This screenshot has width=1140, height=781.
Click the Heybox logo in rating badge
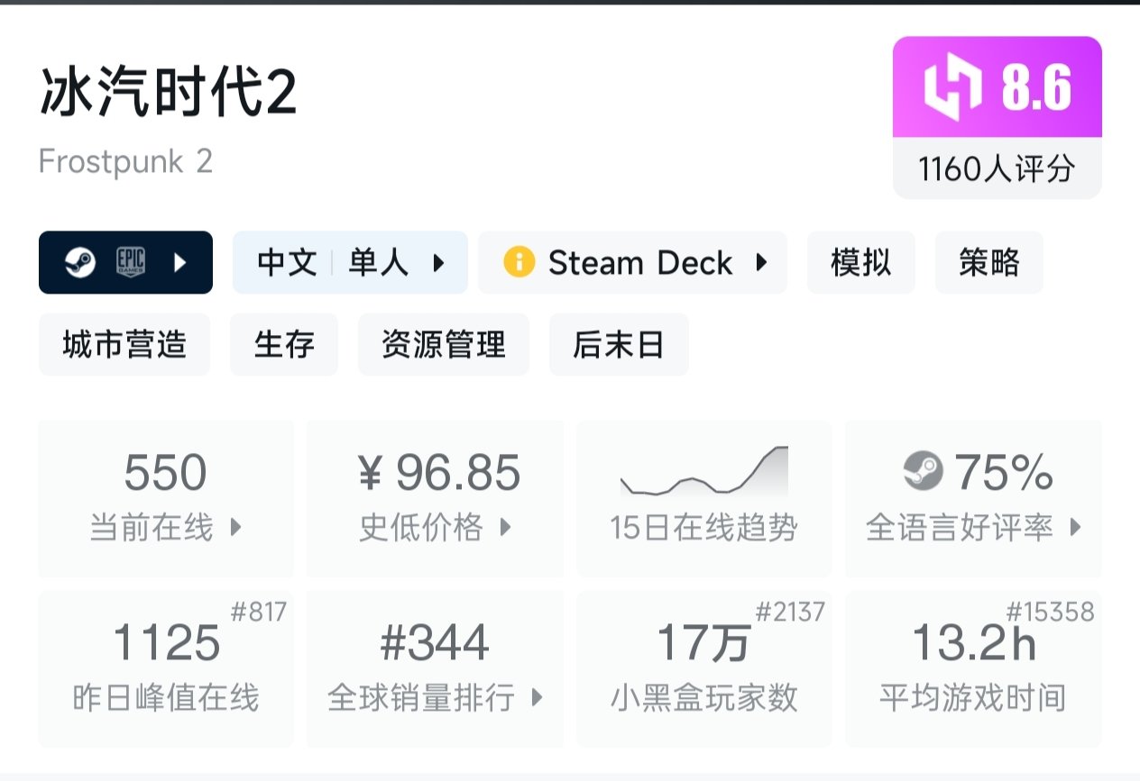click(952, 88)
